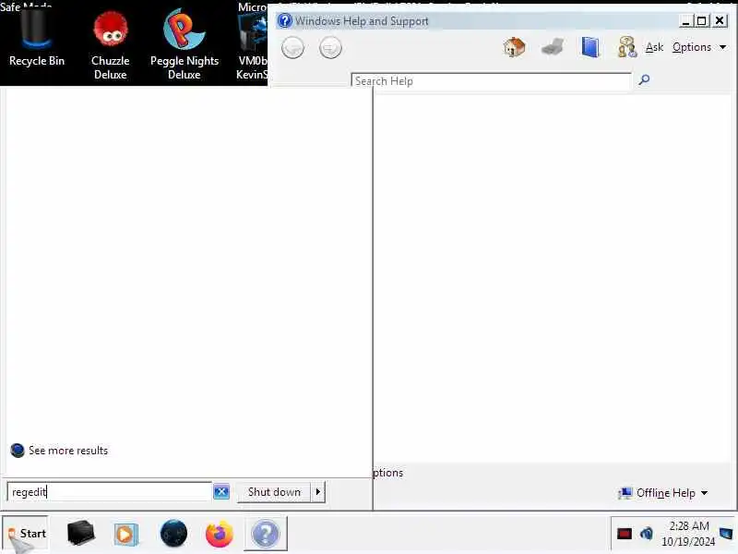Open the dark globe taskbar icon

coord(173,534)
